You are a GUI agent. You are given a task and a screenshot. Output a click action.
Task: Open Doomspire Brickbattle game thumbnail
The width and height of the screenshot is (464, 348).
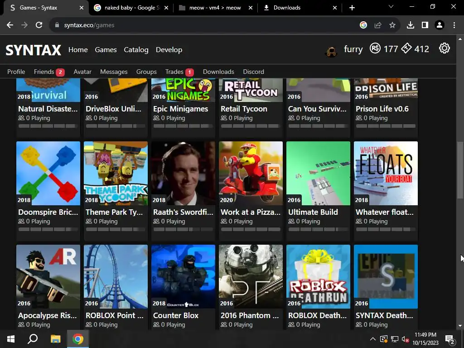click(48, 173)
